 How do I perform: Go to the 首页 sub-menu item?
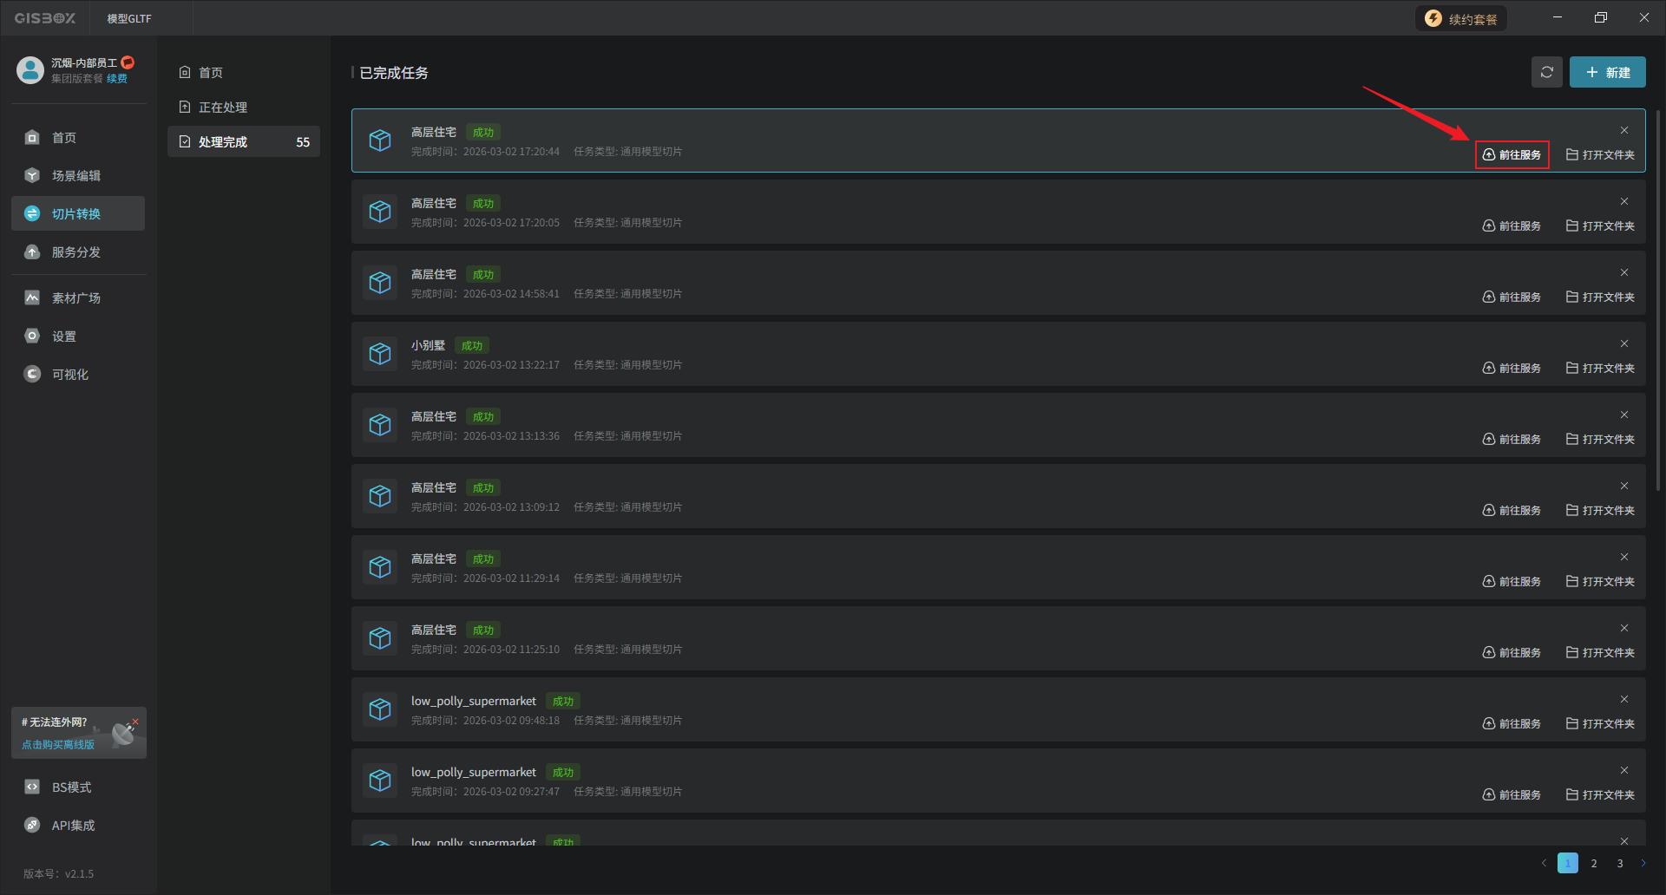coord(211,73)
